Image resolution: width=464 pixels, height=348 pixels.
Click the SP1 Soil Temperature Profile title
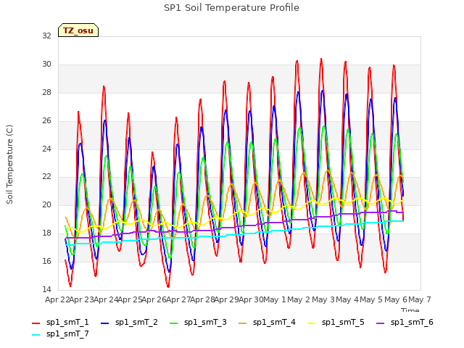[231, 8]
